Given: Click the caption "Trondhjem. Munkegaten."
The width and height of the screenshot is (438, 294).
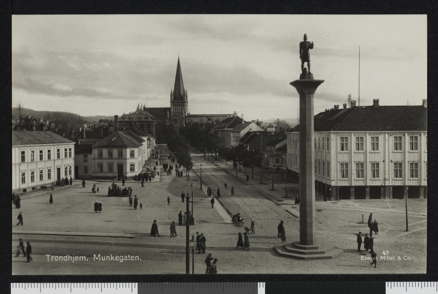Looking at the screenshot, I should [93, 258].
